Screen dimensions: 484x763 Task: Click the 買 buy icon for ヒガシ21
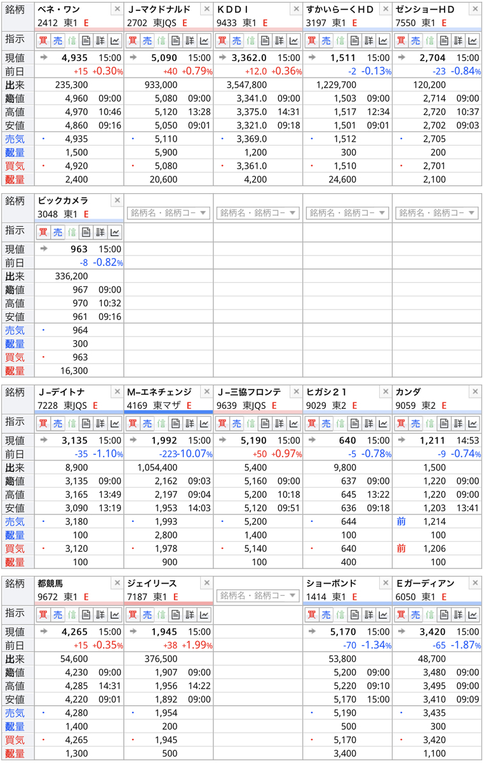(311, 423)
